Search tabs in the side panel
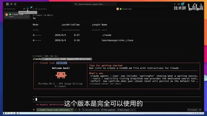 (13, 9)
